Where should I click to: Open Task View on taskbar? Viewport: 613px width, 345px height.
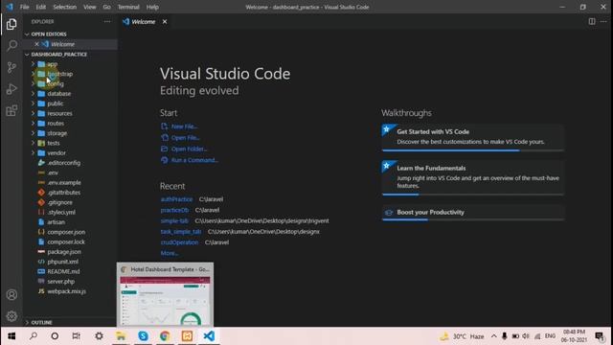click(x=77, y=336)
